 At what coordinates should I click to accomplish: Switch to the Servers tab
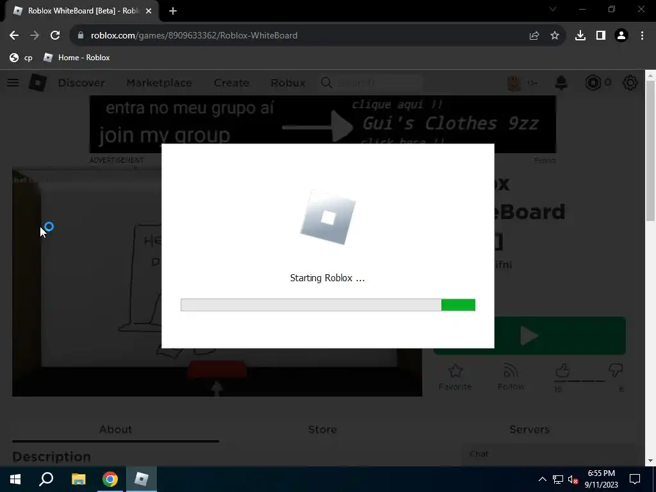[529, 430]
